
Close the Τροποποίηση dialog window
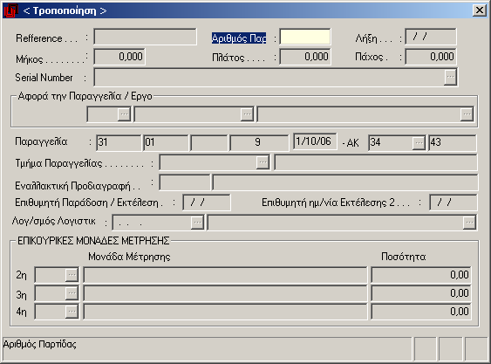click(x=480, y=10)
